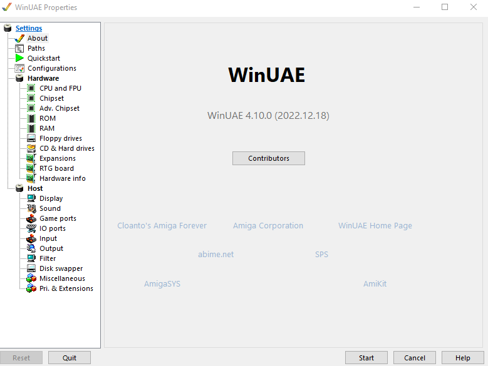This screenshot has width=488, height=366.
Task: Open the RTG board page
Action: 56,168
